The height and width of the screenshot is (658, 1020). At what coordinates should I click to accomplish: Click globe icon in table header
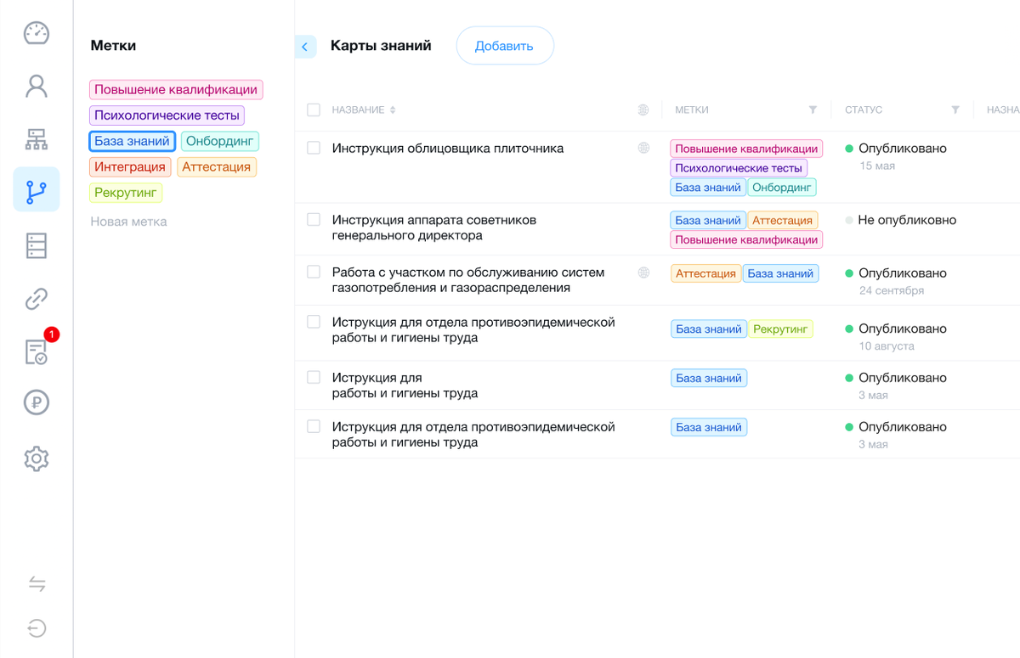(x=643, y=110)
